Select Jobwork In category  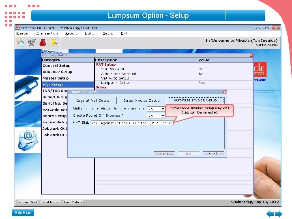[x=55, y=135]
